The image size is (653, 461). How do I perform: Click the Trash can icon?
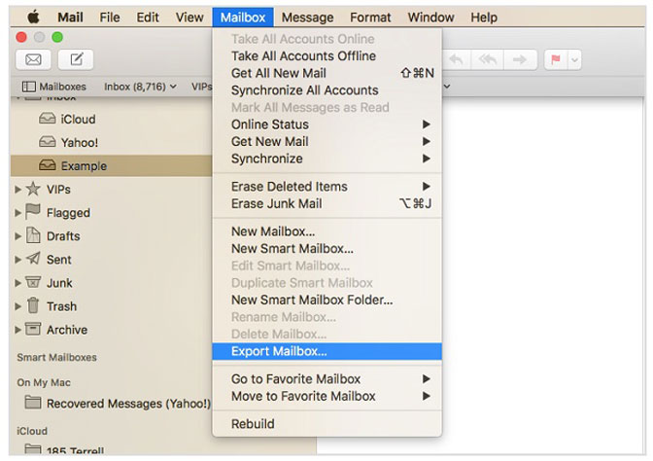pos(33,305)
